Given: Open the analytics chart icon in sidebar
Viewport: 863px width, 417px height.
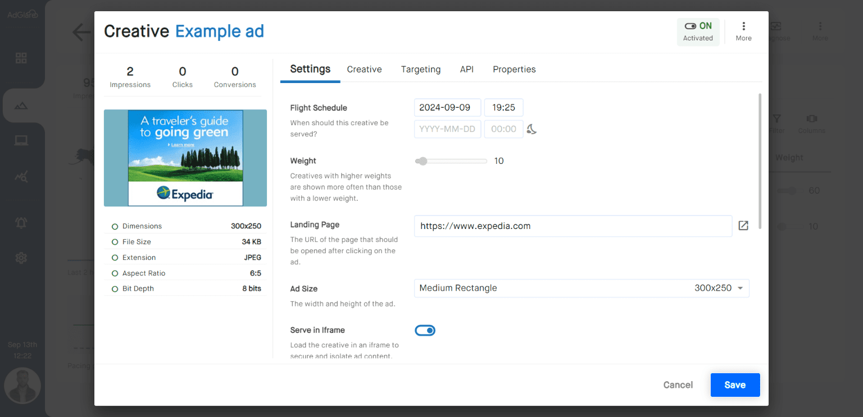Looking at the screenshot, I should pos(21,177).
